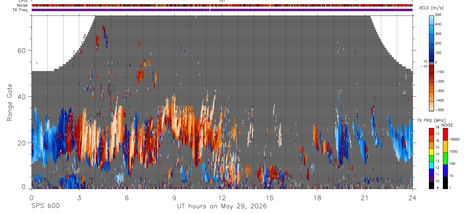
Task: Click the 3 tick on UT hours axis
Action: tap(79, 197)
